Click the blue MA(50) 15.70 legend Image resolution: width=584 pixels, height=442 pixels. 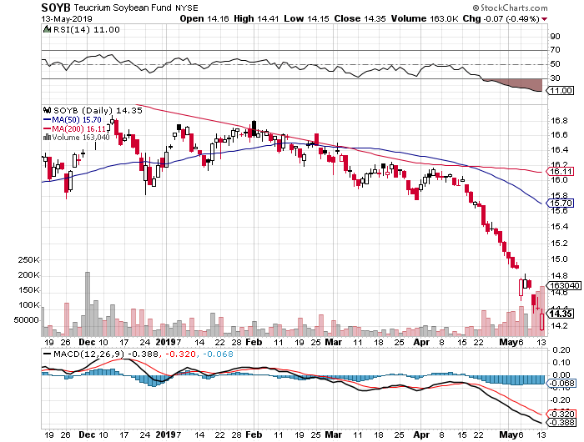click(73, 120)
